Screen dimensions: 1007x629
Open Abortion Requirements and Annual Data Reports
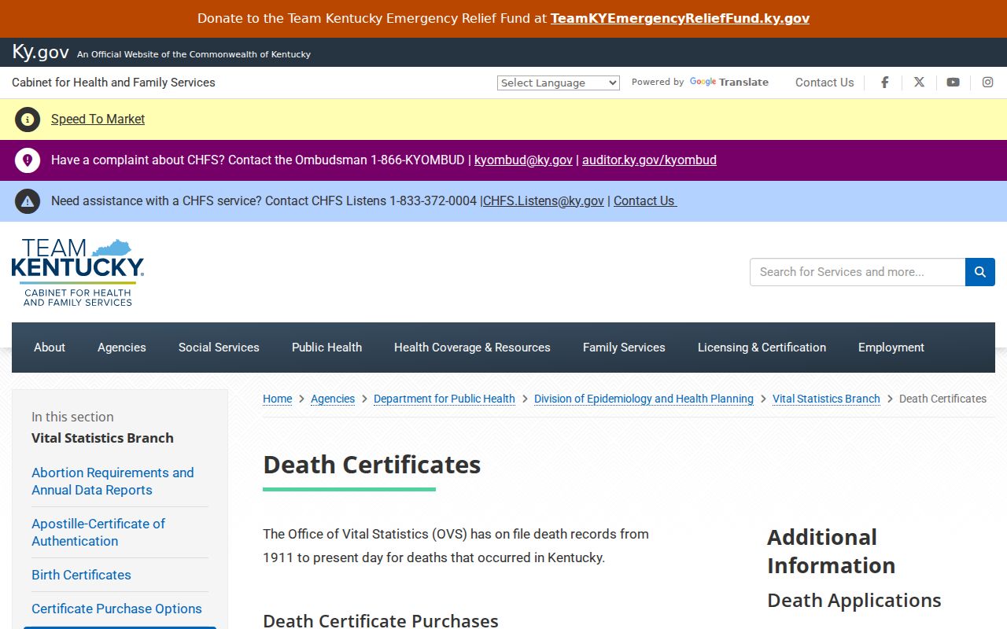113,481
